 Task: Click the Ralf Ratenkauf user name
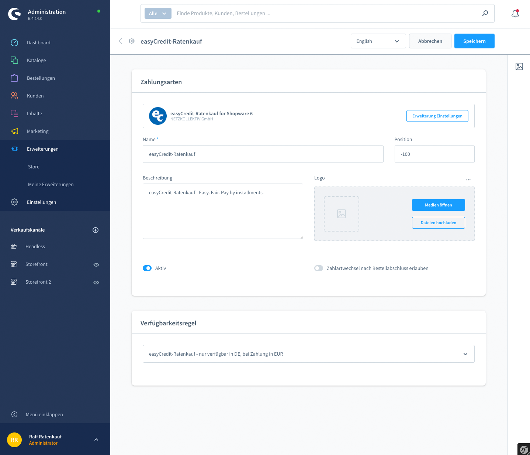coord(45,437)
